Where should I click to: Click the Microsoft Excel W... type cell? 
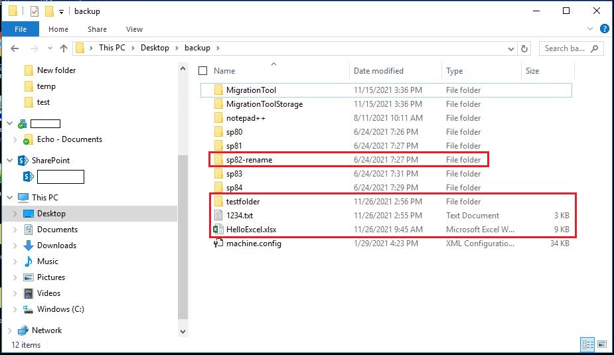pyautogui.click(x=480, y=230)
